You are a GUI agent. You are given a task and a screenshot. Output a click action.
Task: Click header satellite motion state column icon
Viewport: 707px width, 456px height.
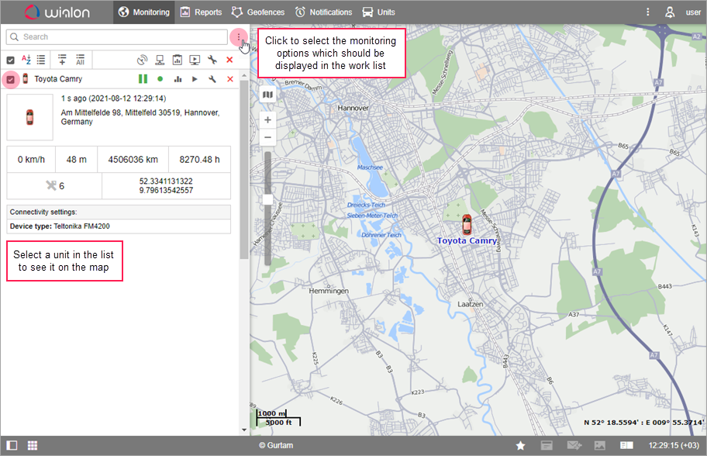(142, 60)
